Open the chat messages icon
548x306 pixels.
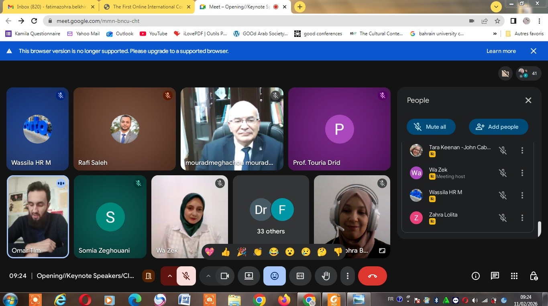[495, 276]
